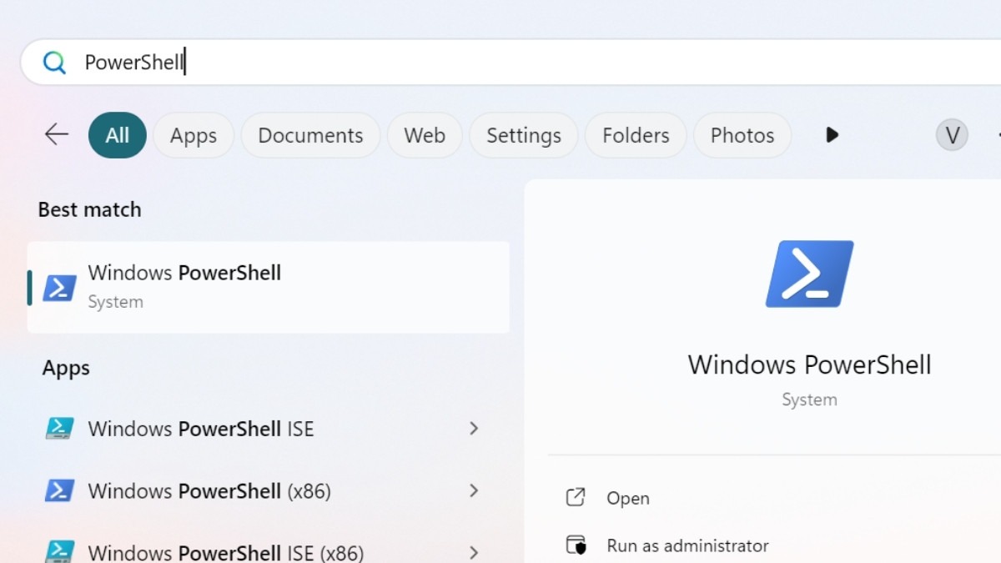
Task: Click the search magnifier icon
Action: pyautogui.click(x=54, y=63)
